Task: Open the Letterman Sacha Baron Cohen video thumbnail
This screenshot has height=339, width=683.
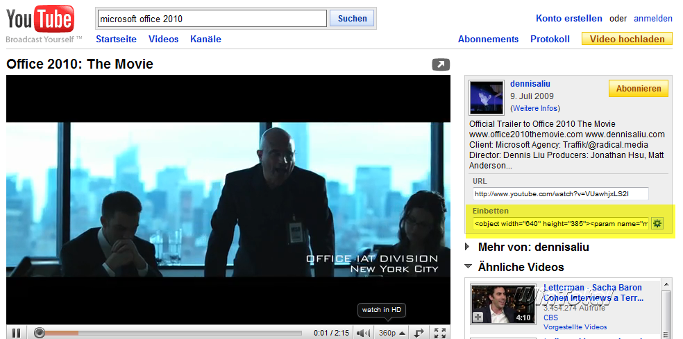Action: (502, 304)
